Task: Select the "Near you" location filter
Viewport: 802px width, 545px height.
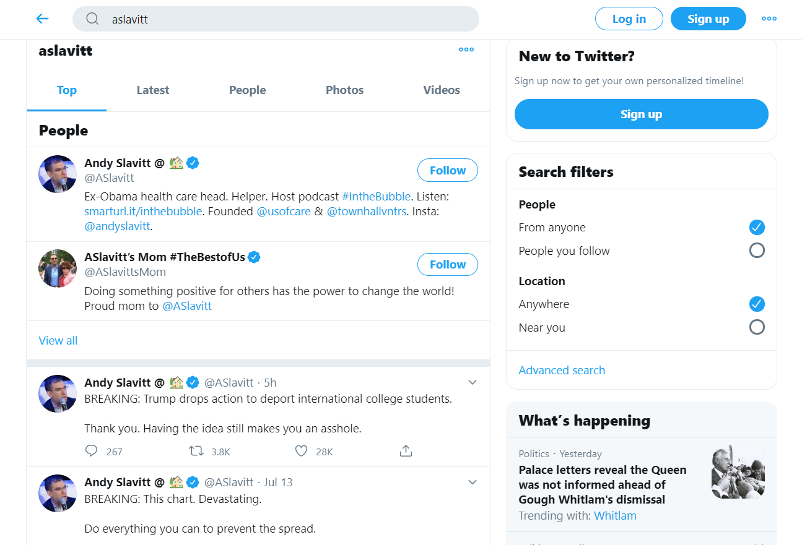Action: point(757,327)
